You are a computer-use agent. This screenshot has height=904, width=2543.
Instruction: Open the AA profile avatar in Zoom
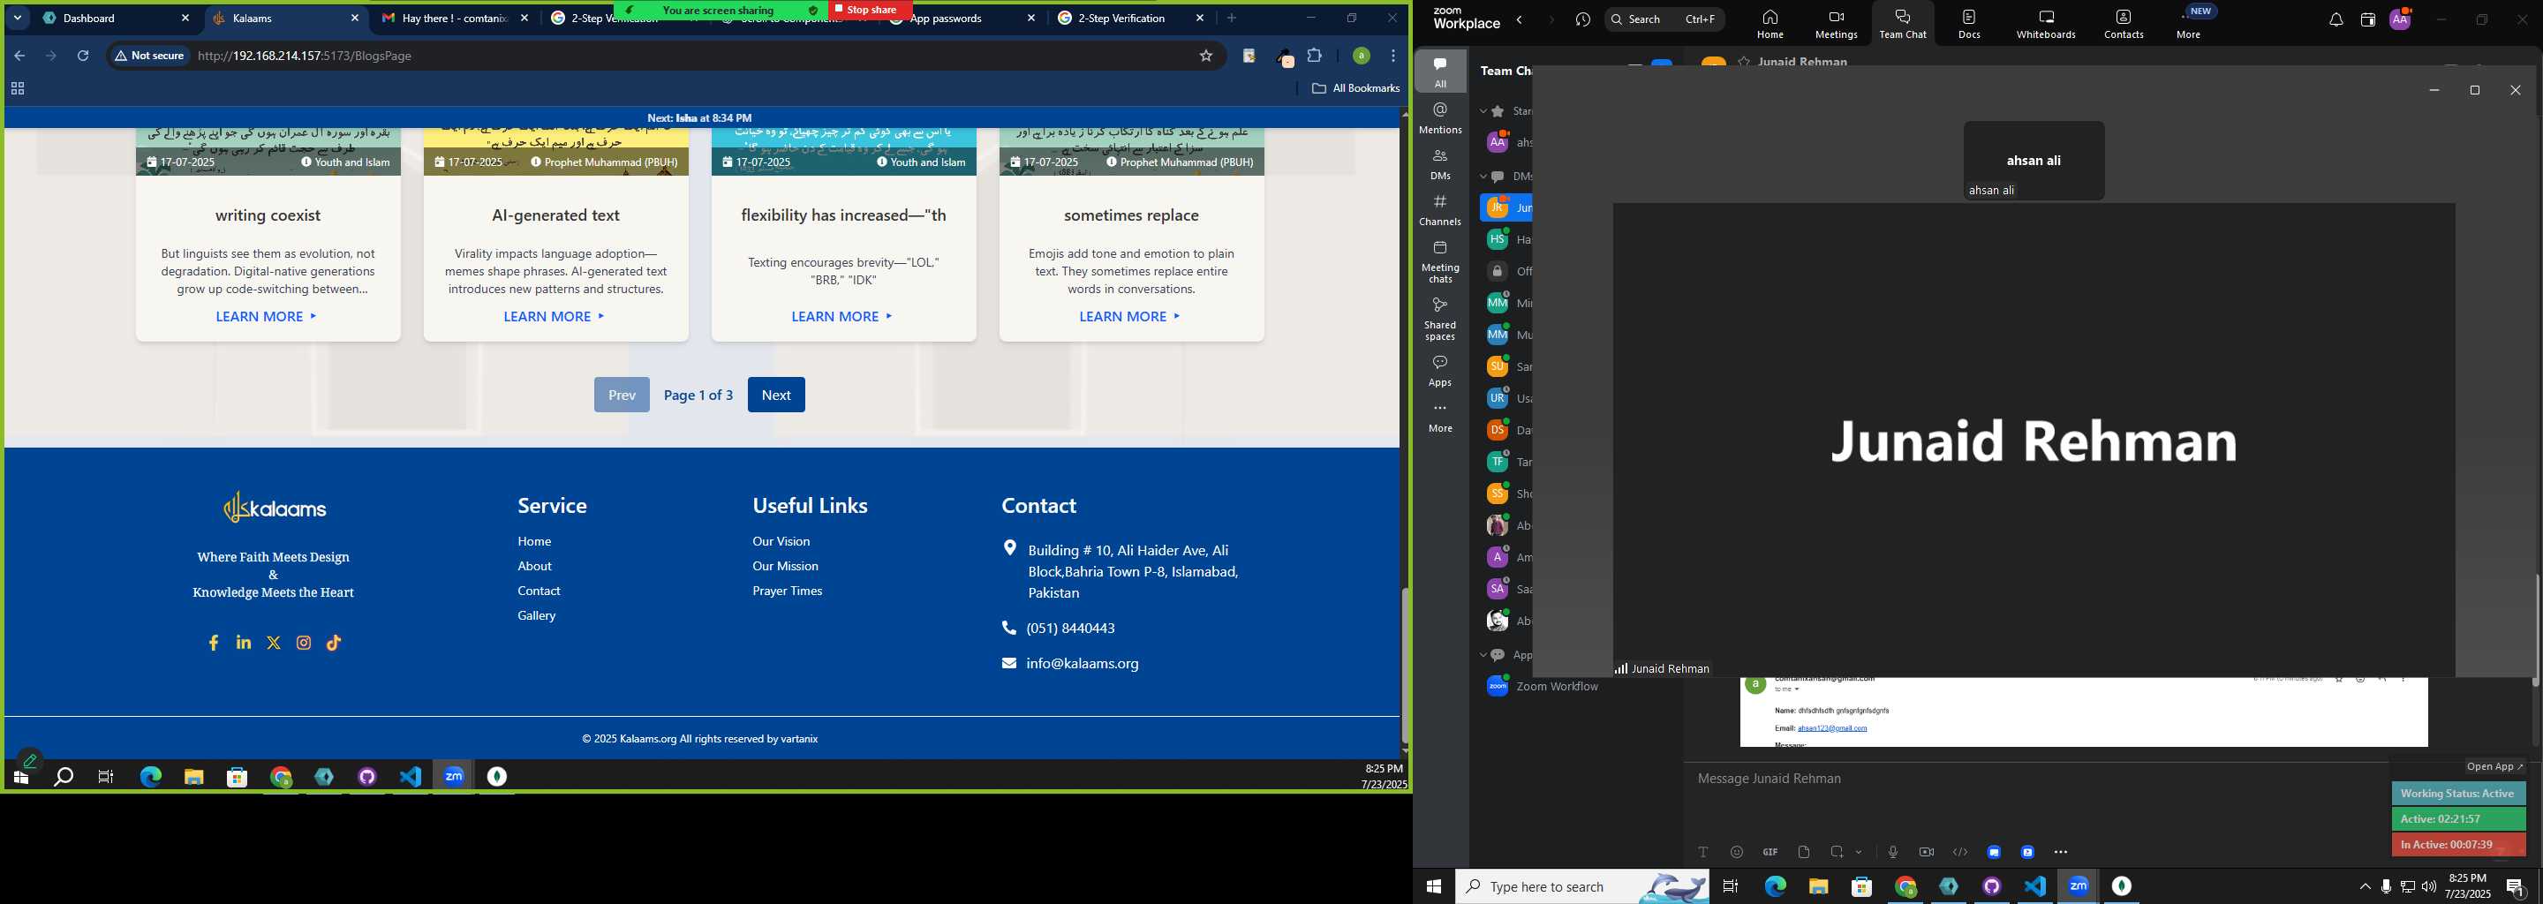[2400, 19]
